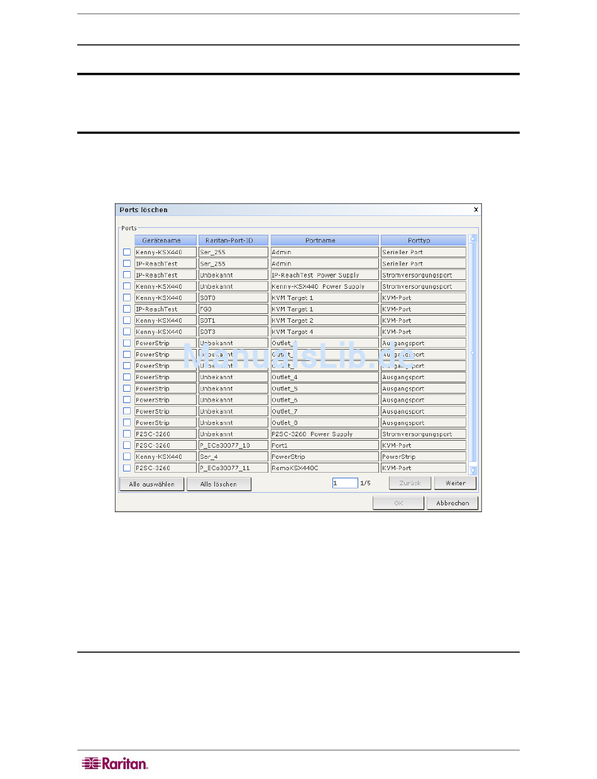Click the Zurück button
The height and width of the screenshot is (779, 597).
[x=410, y=483]
